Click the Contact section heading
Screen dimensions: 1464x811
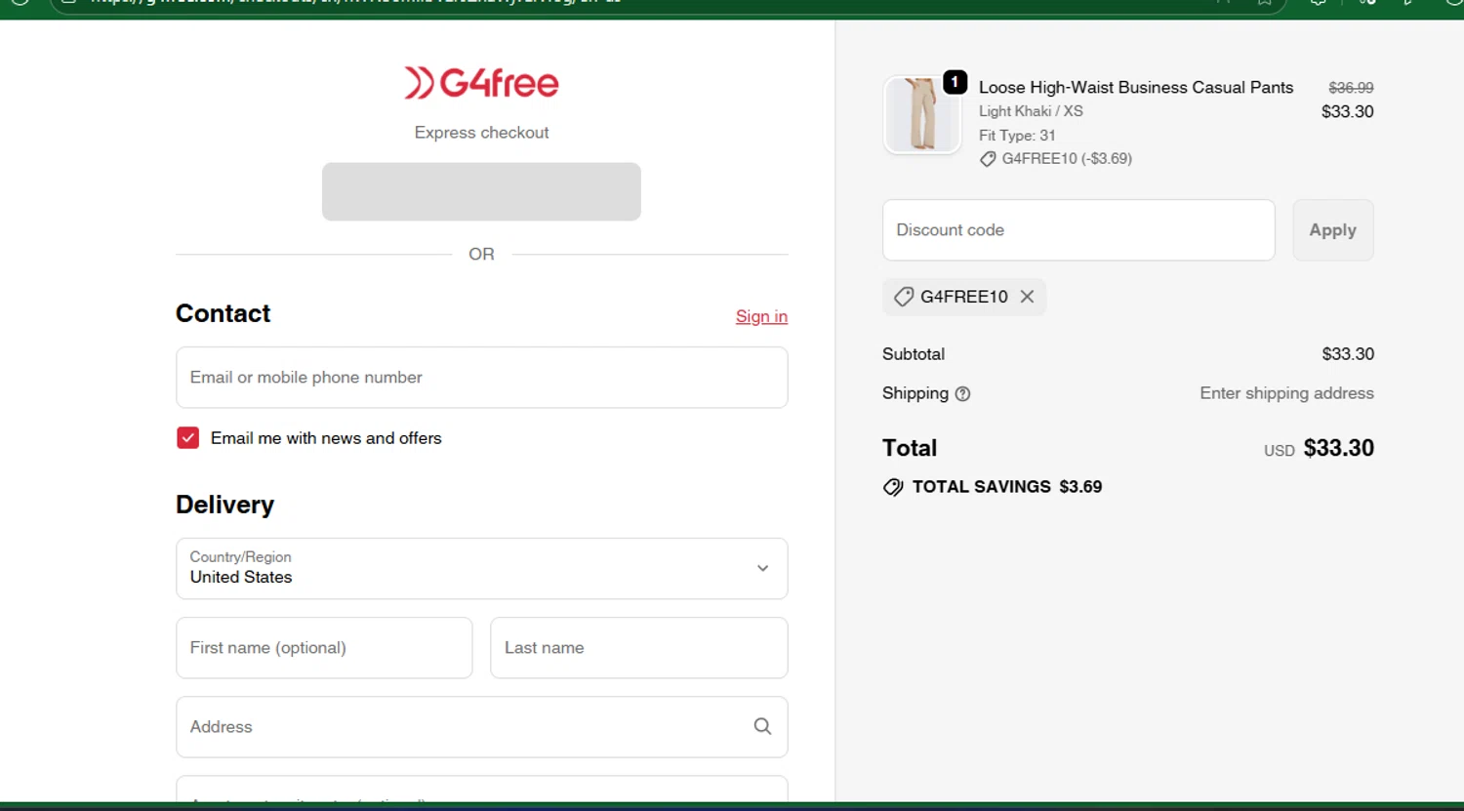[223, 313]
